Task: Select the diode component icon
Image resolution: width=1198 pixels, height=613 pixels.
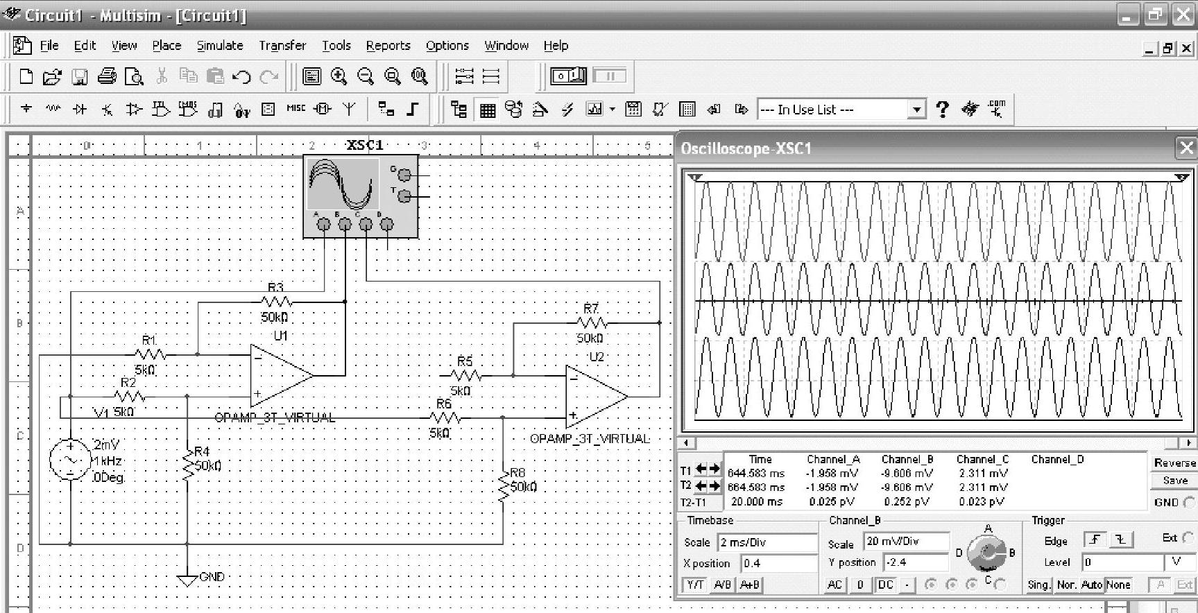Action: pos(80,110)
